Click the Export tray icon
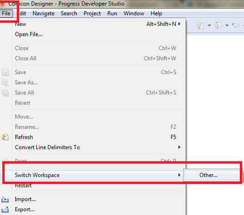The height and width of the screenshot is (215, 244). tap(5, 210)
